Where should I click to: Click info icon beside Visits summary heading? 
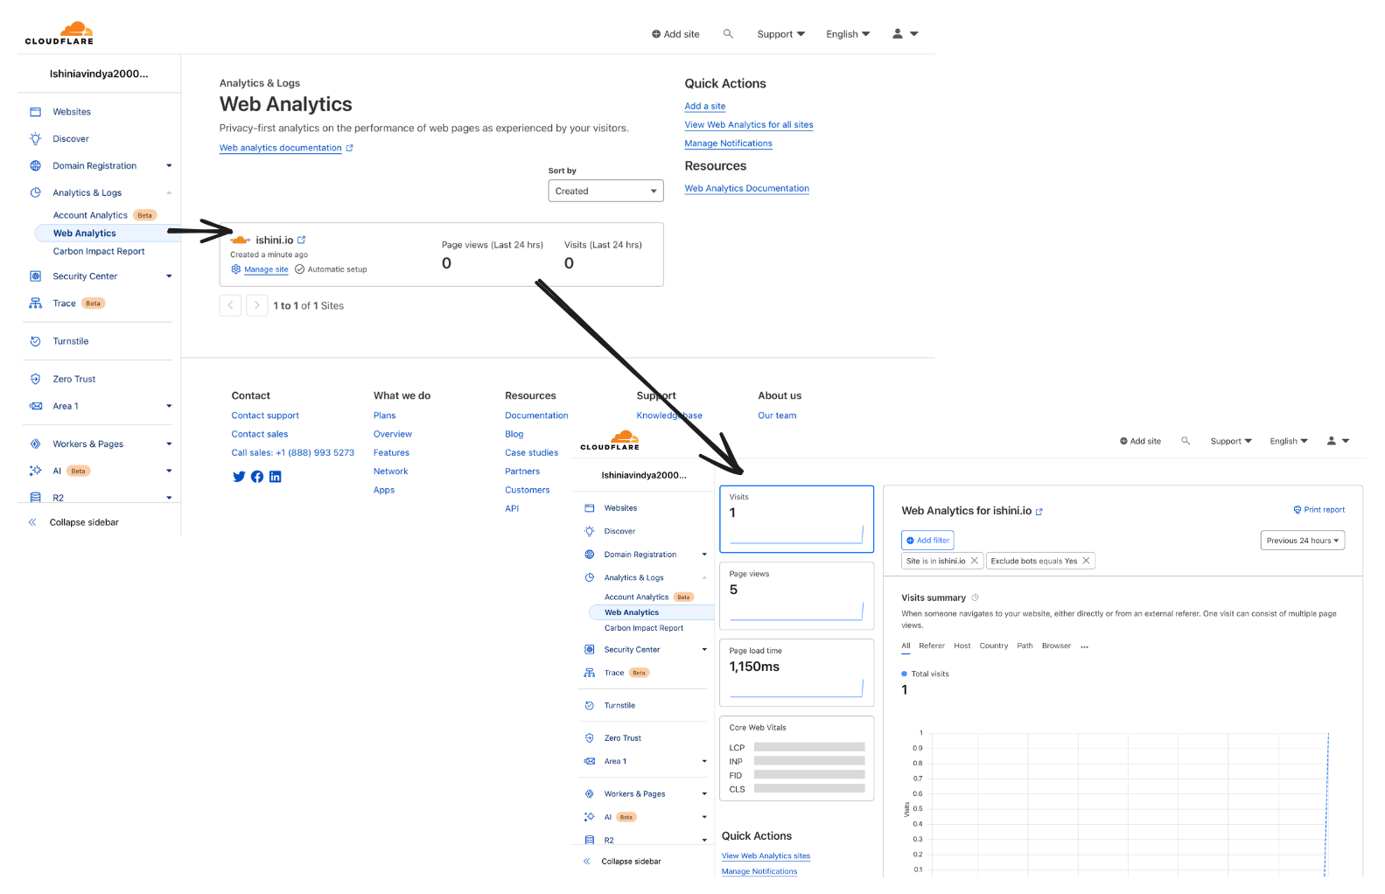(x=975, y=597)
